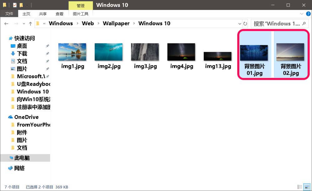Open 注册表中添加 folder in sidebar

[33, 107]
